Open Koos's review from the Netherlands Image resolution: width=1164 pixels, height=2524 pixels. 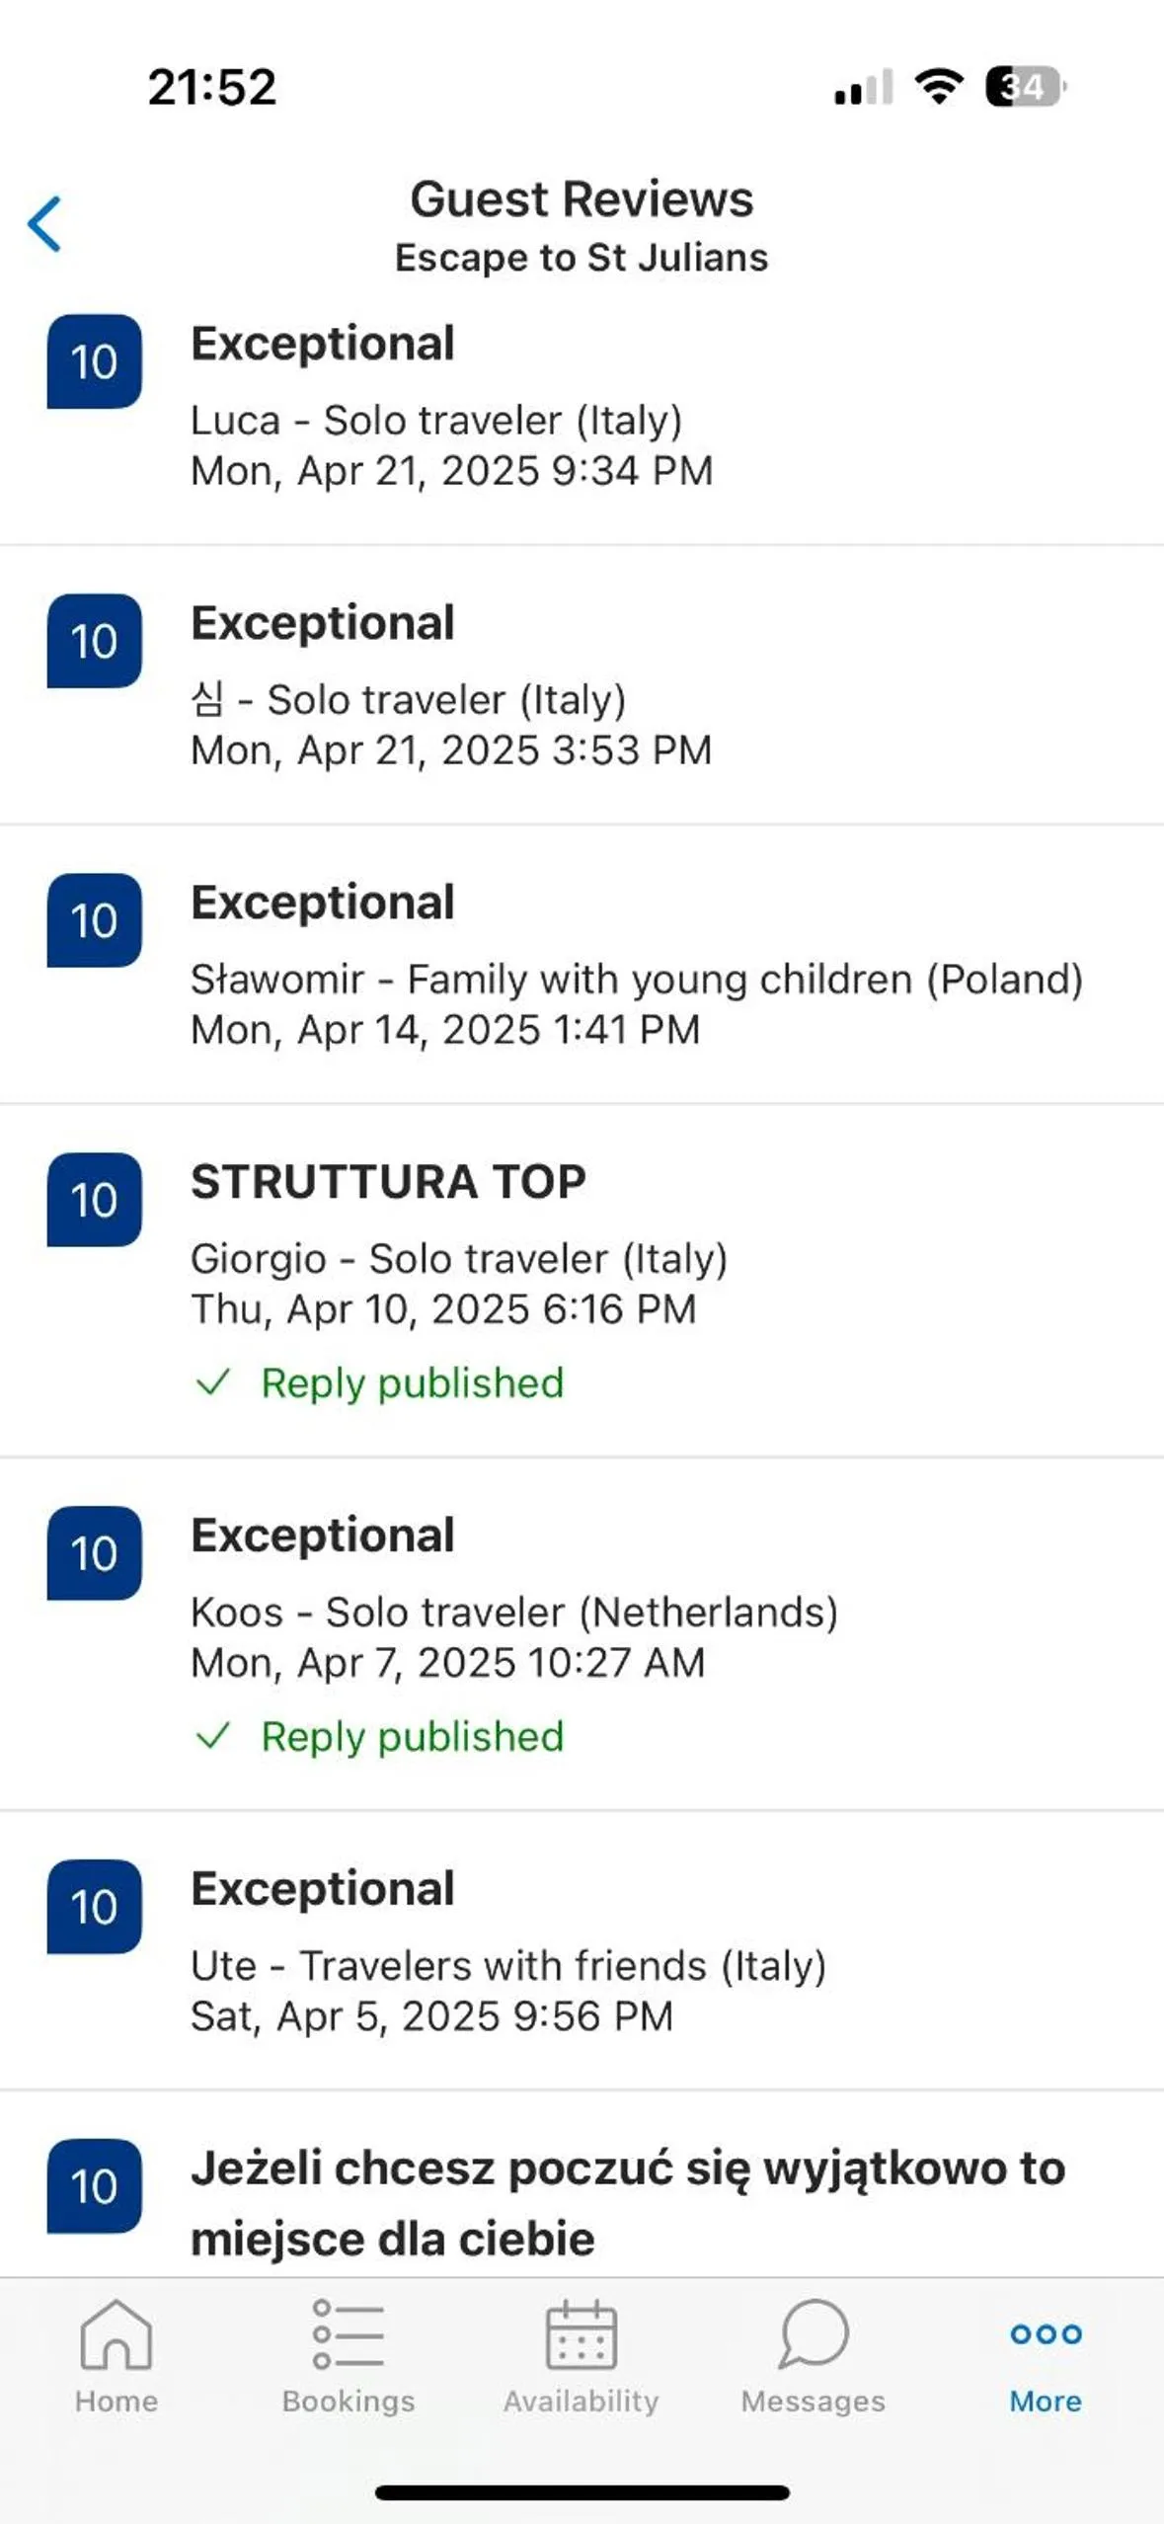[x=513, y=1612]
